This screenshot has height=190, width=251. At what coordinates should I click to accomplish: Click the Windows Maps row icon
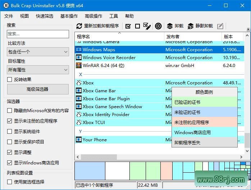(79, 49)
